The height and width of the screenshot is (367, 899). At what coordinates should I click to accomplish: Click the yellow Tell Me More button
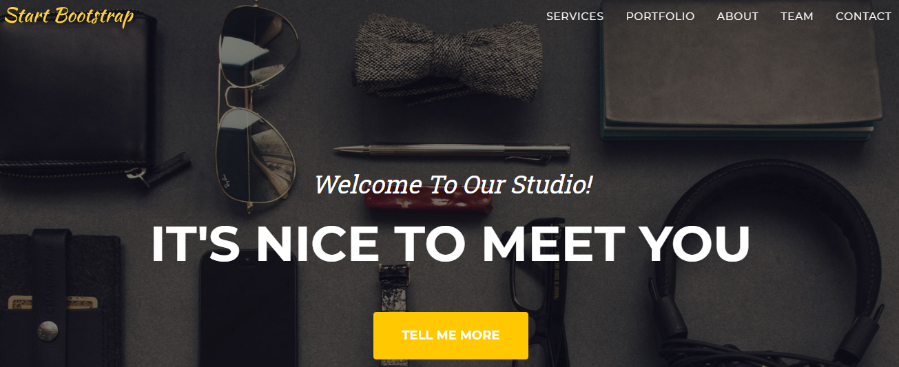pyautogui.click(x=451, y=335)
